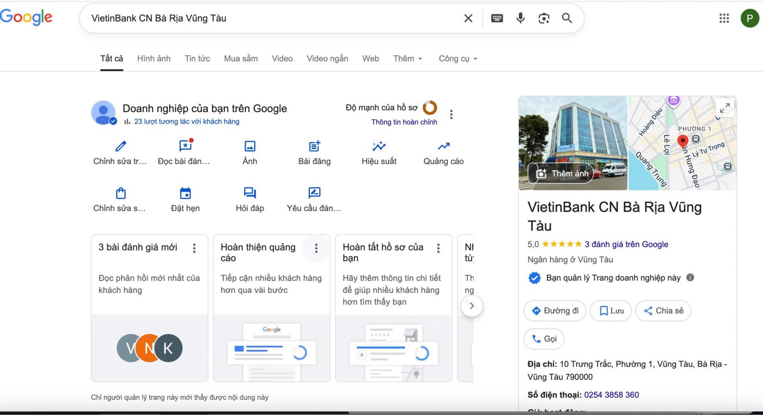
Task: Open the on-screen keyboard input tool
Action: click(x=497, y=18)
